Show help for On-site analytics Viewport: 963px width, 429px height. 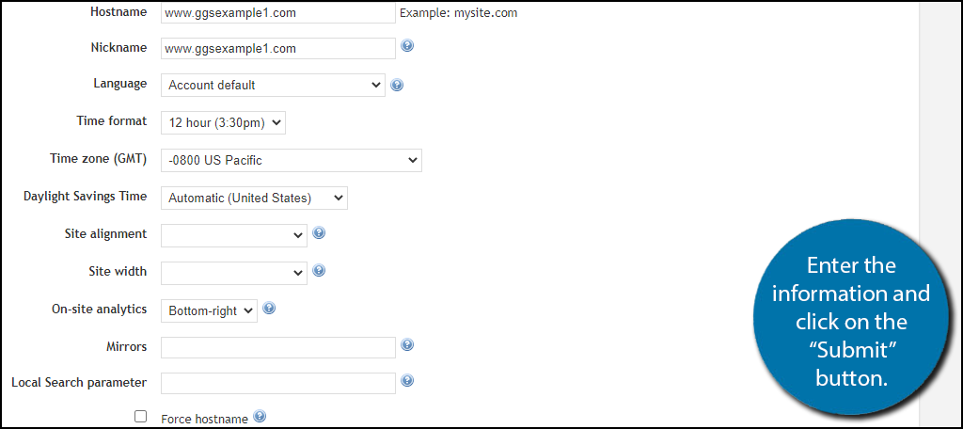(268, 309)
